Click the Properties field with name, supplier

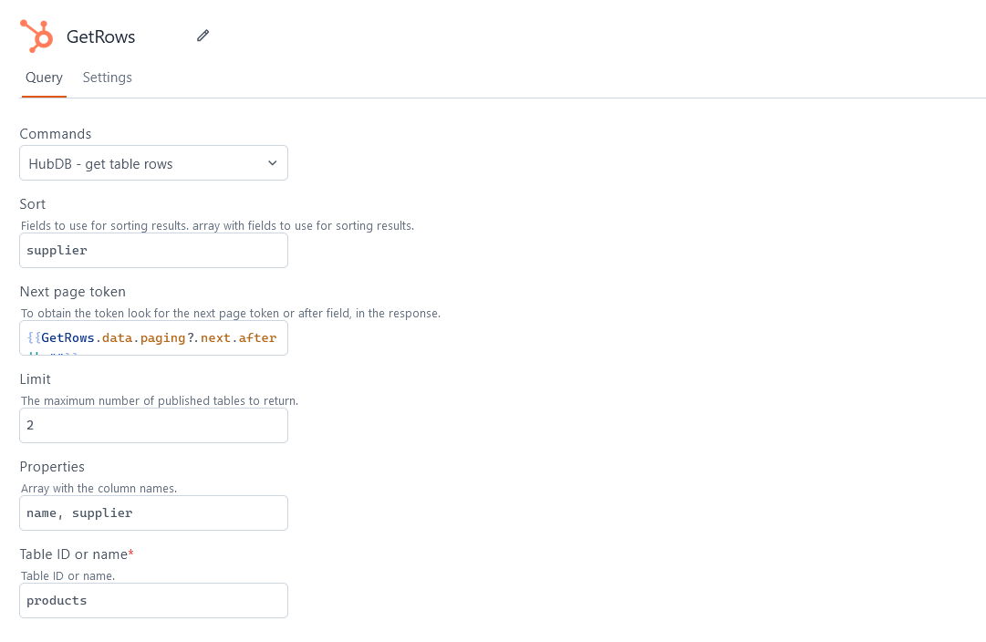coord(153,513)
